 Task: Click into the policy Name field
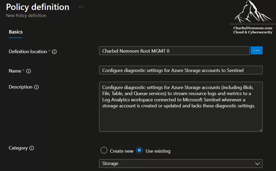[181, 70]
